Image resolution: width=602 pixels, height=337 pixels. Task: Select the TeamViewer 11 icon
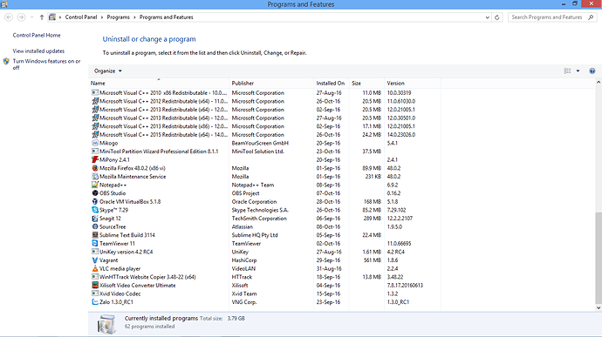click(95, 243)
